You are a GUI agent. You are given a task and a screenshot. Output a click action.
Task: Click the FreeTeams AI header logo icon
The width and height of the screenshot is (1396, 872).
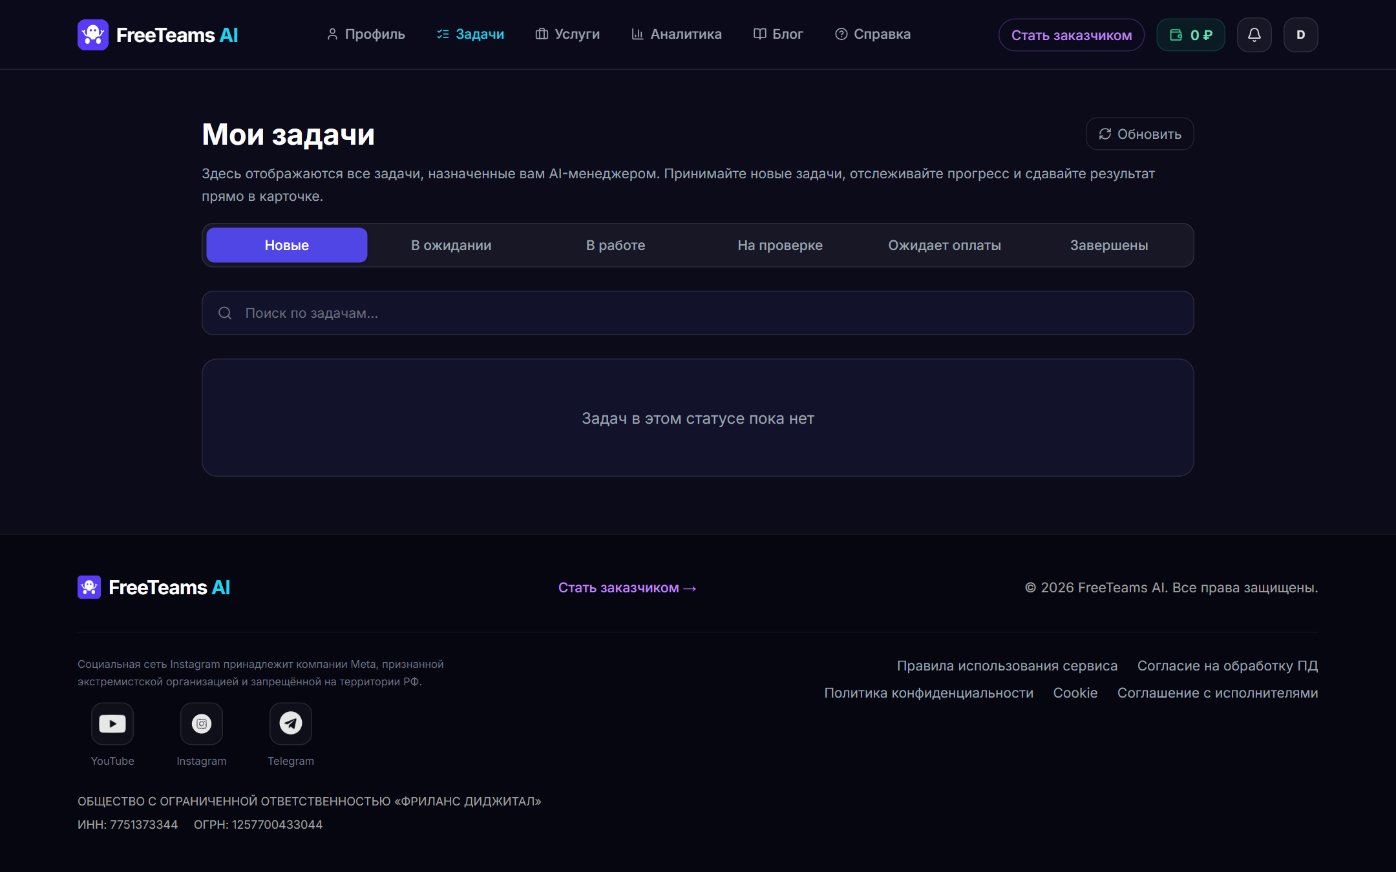pos(93,35)
